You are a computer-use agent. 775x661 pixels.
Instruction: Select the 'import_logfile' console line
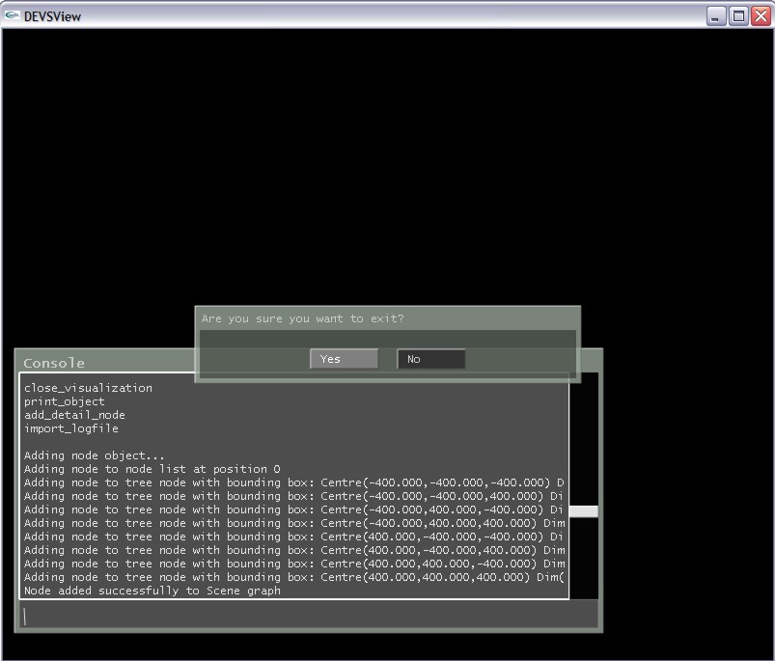click(71, 428)
